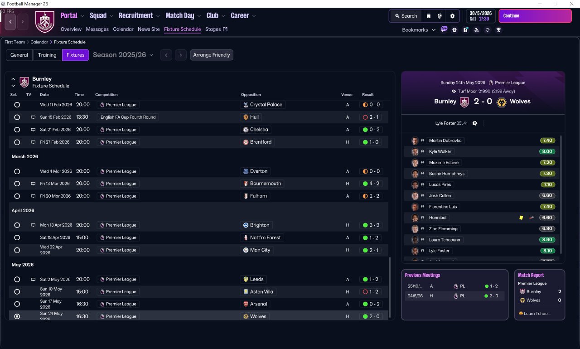Click the Burnley club crest at top left
Viewport: 580px width, 349px height.
[x=45, y=22]
